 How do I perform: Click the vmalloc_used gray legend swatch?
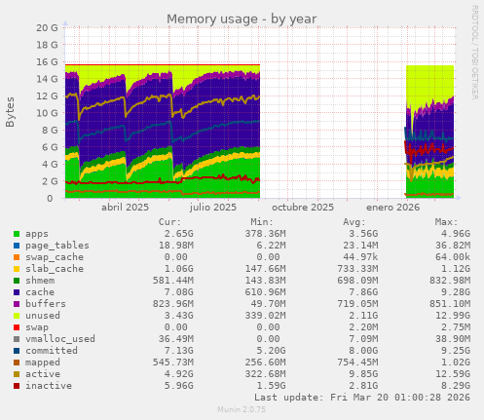tap(17, 339)
